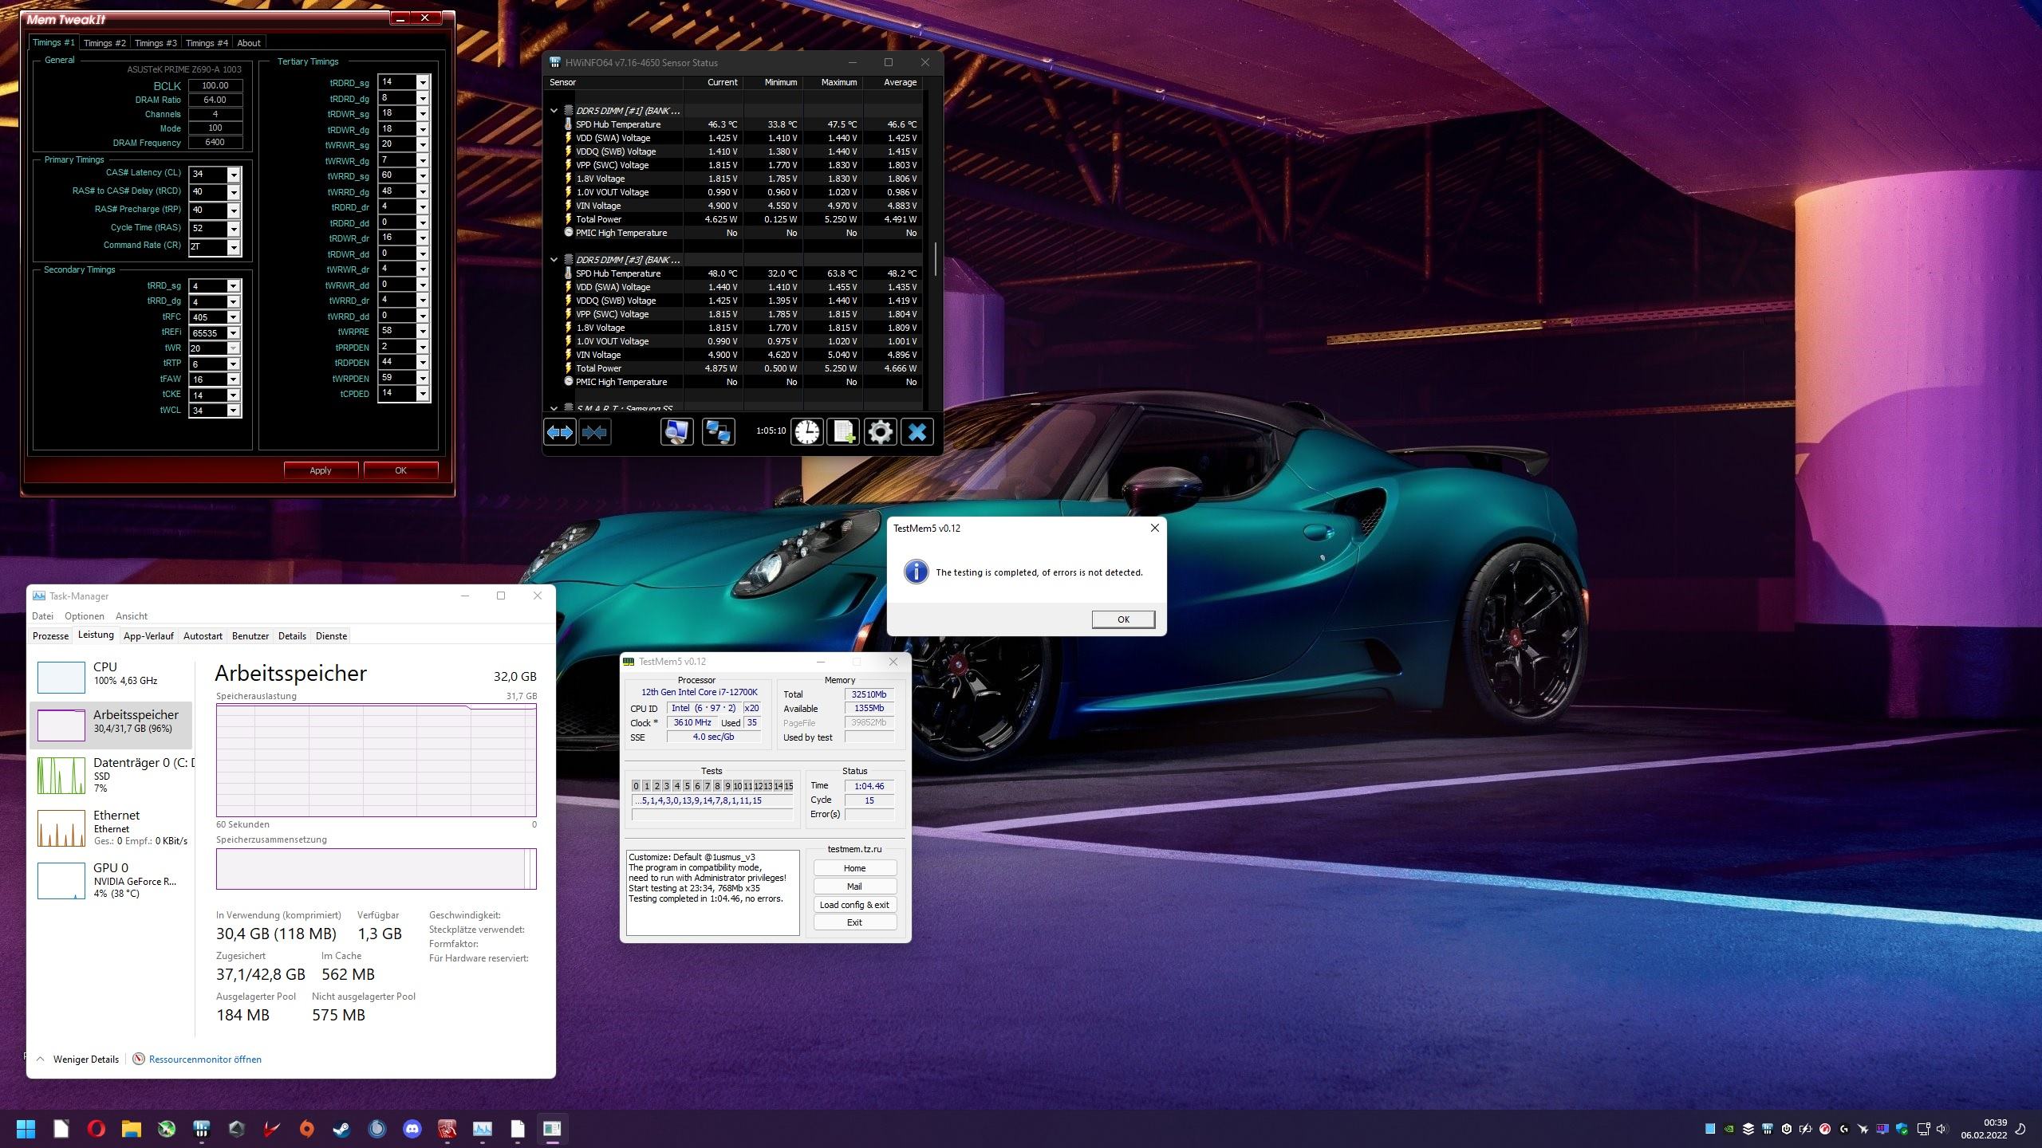Screen dimensions: 2042x1148
Task: Switch to Timings #2 tab
Action: [x=104, y=43]
